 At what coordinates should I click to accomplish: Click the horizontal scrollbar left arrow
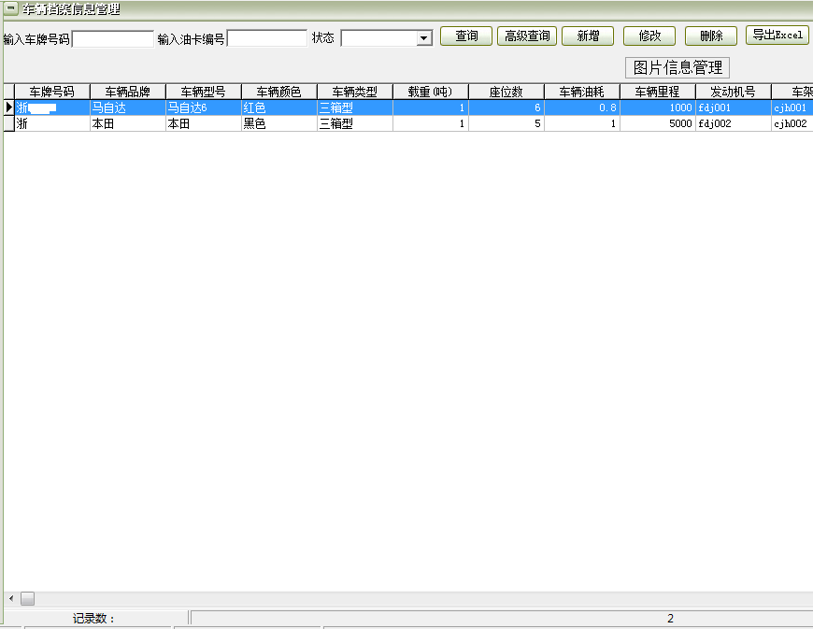[11, 598]
